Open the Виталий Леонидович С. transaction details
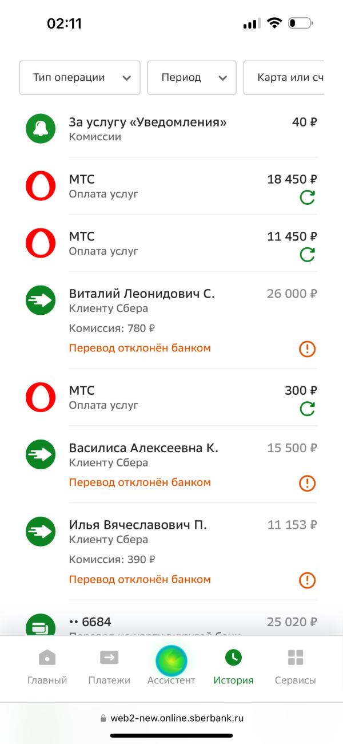This screenshot has height=744, width=343. [171, 320]
